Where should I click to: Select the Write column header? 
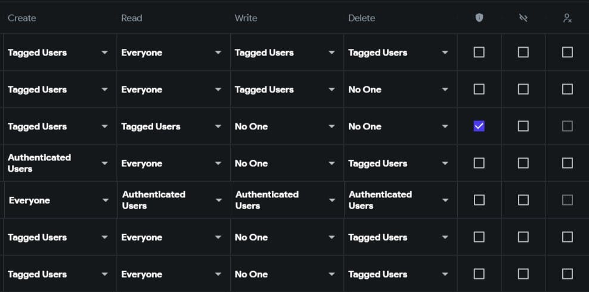tap(246, 18)
